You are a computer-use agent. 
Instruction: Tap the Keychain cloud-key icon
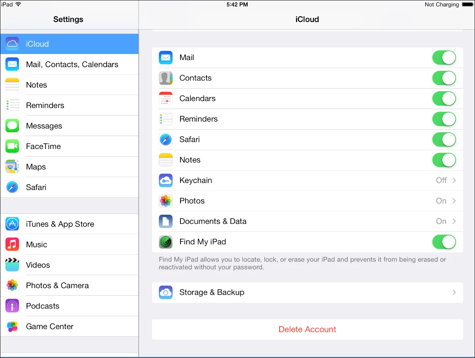166,181
